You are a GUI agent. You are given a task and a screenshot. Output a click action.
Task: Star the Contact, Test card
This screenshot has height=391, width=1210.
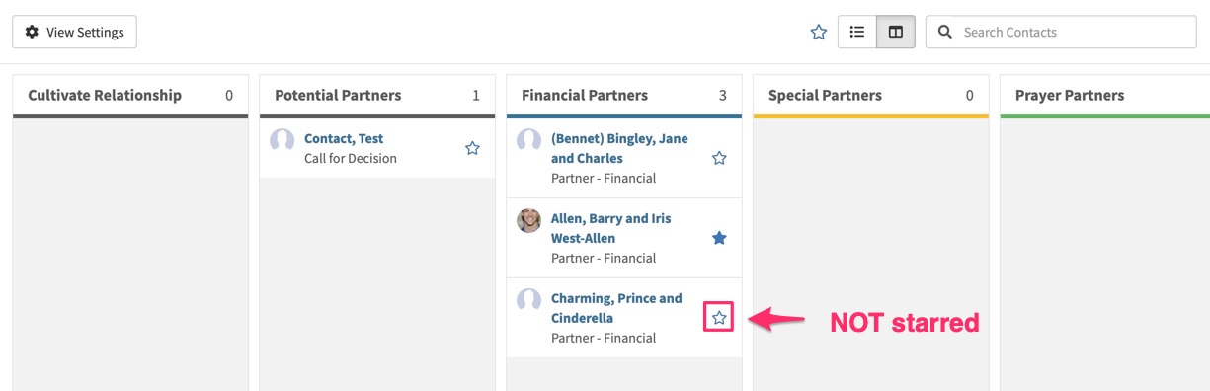472,148
